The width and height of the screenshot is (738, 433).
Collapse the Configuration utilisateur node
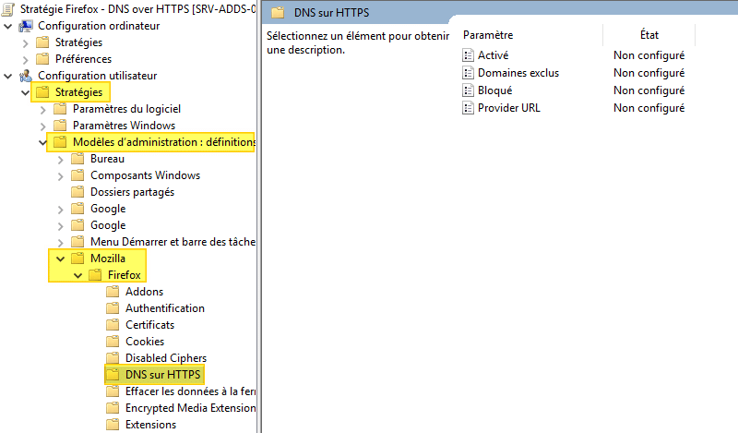(8, 76)
